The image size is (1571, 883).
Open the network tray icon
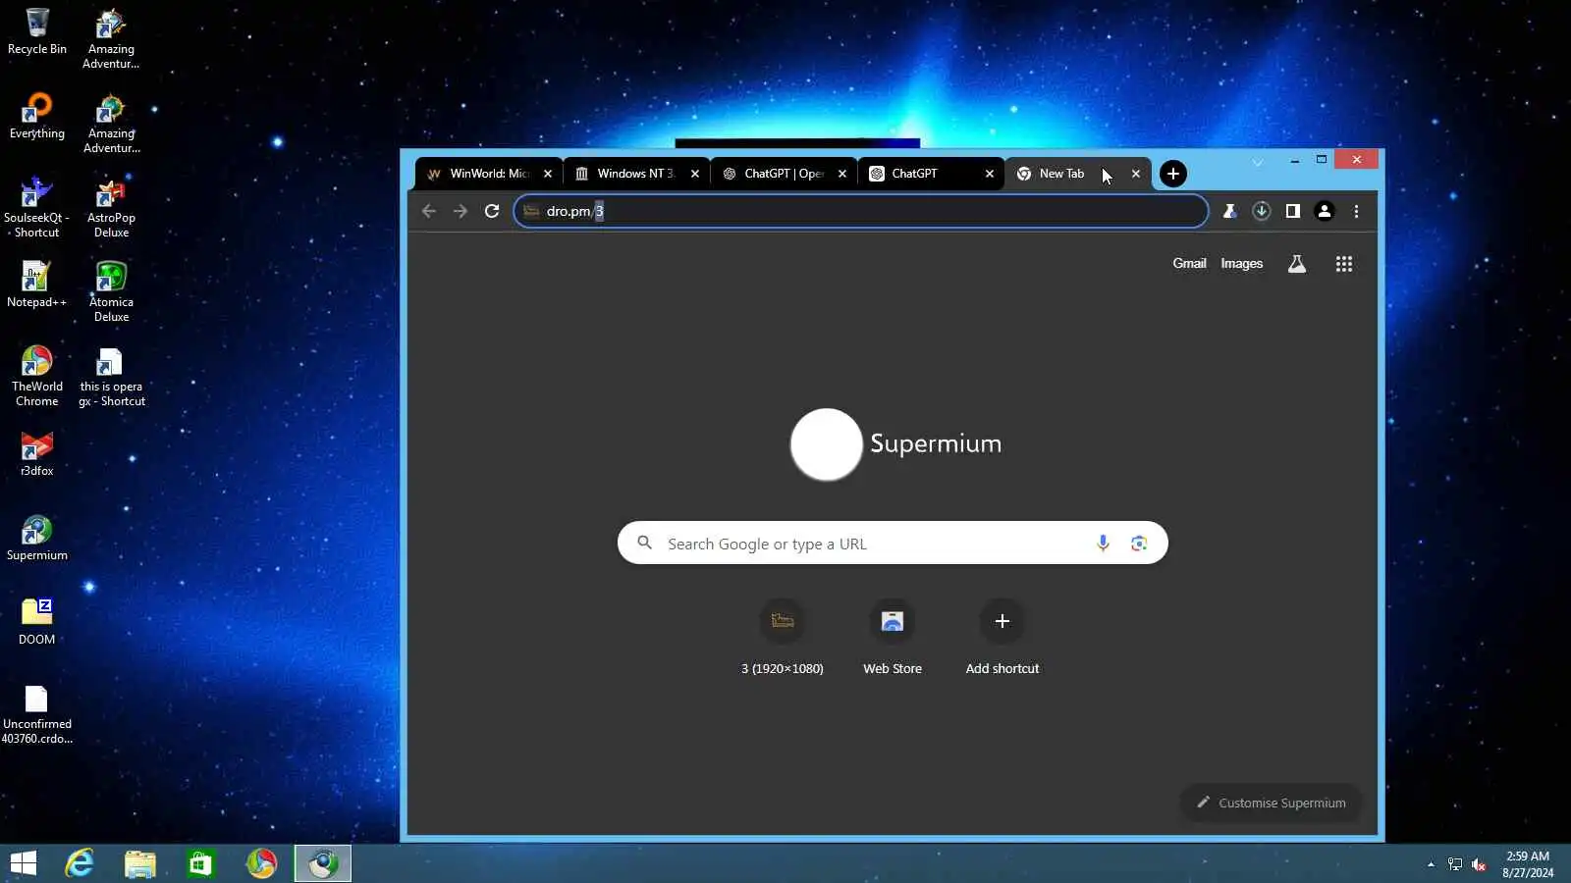tap(1455, 864)
